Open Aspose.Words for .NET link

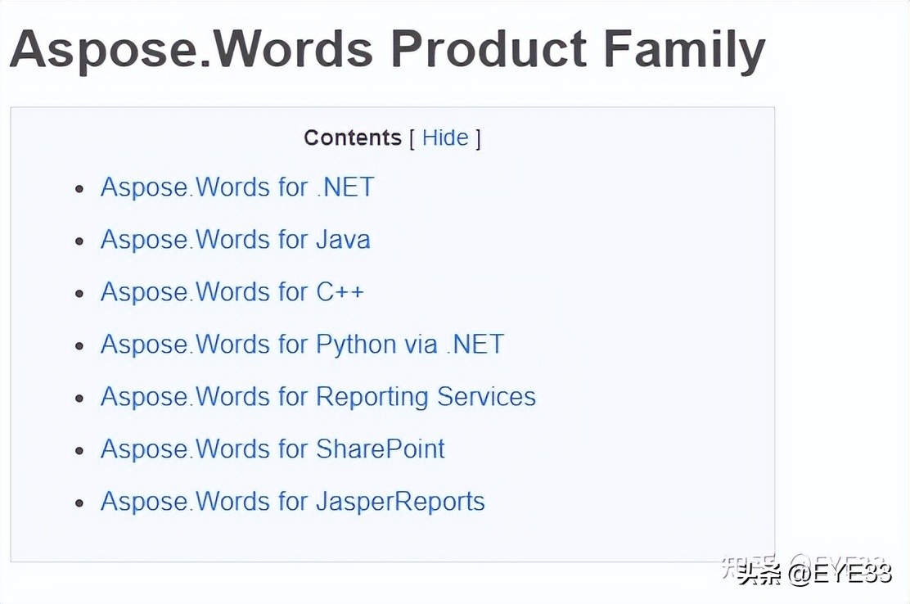click(x=237, y=187)
